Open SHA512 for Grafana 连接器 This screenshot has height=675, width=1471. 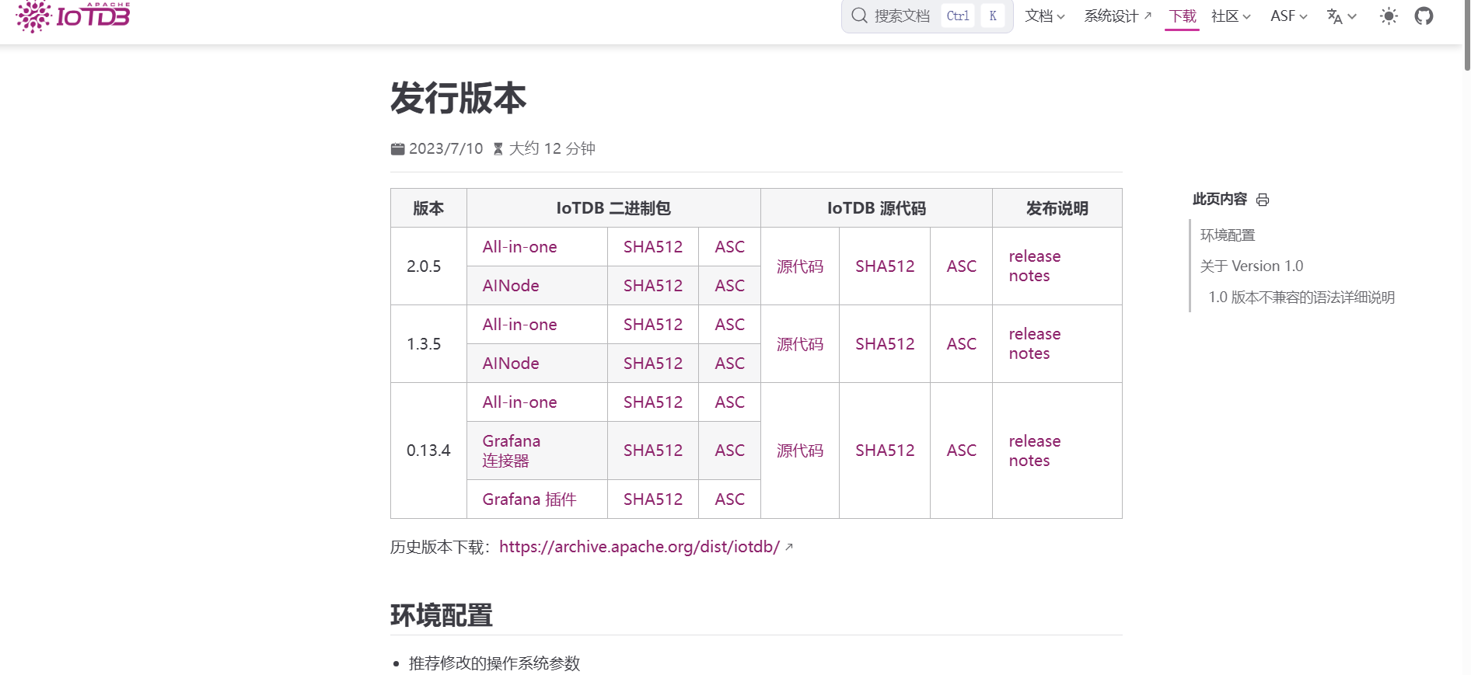pyautogui.click(x=652, y=451)
